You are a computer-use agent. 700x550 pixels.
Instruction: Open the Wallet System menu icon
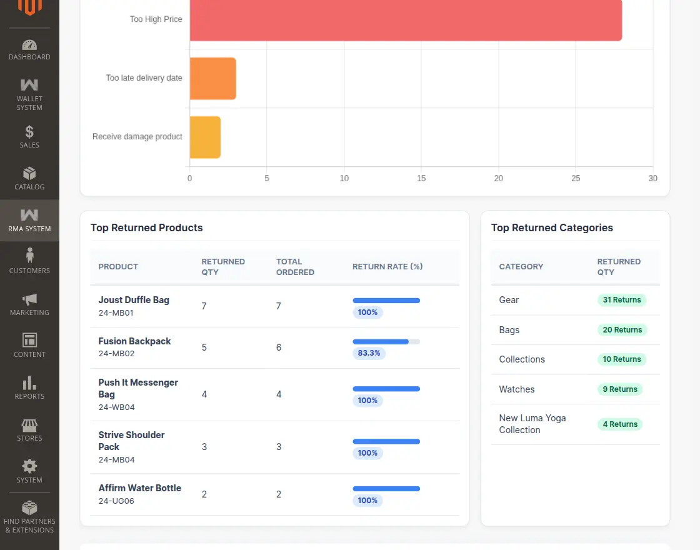click(x=29, y=85)
